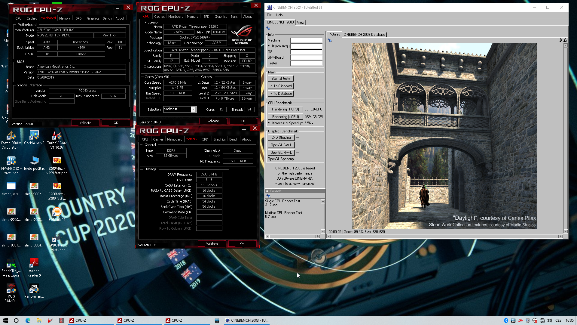Open Microsoft Edge from taskbar
The height and width of the screenshot is (325, 577).
tap(28, 320)
